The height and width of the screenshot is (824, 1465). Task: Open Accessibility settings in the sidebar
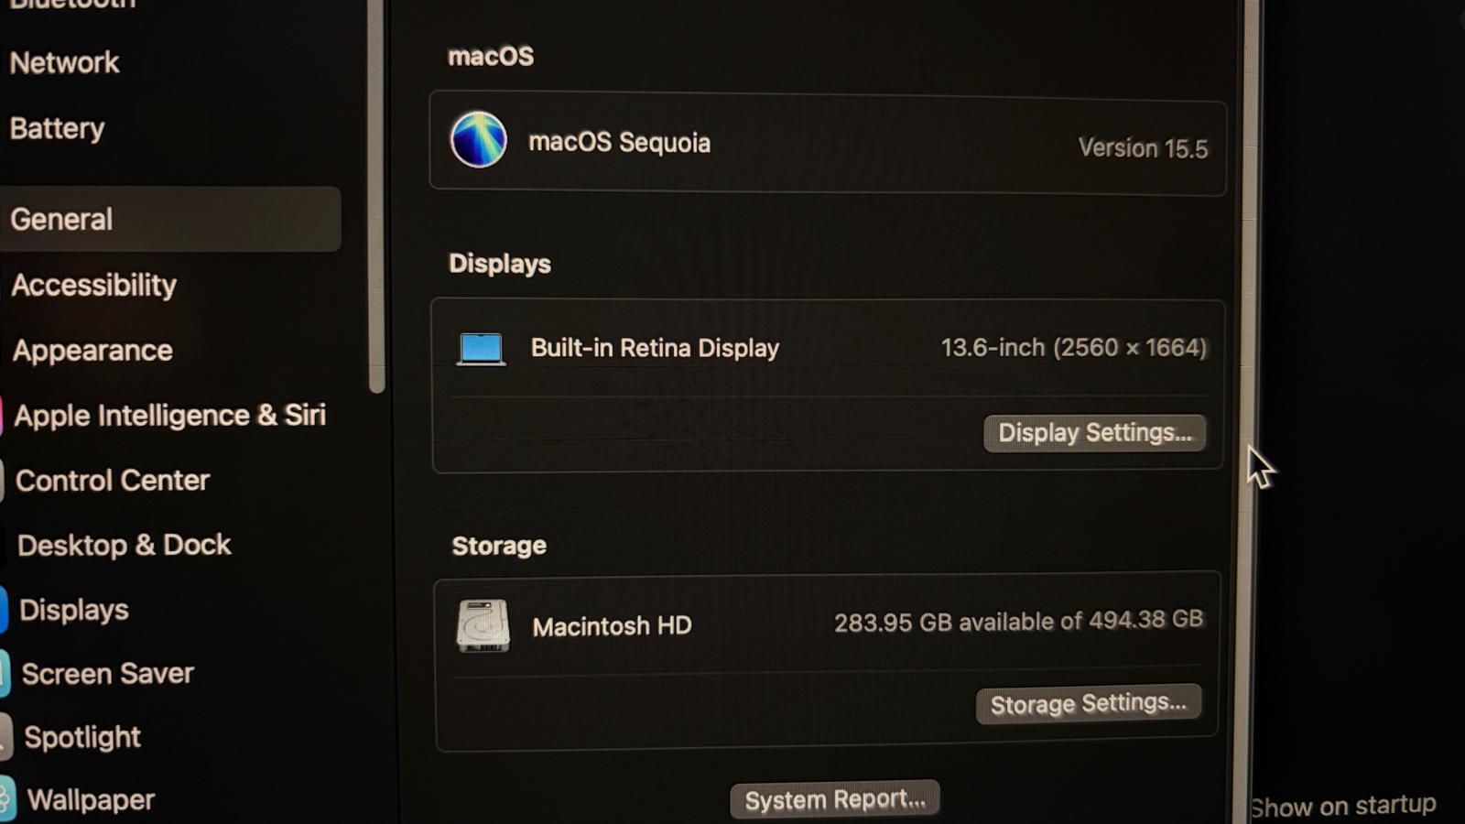[93, 285]
